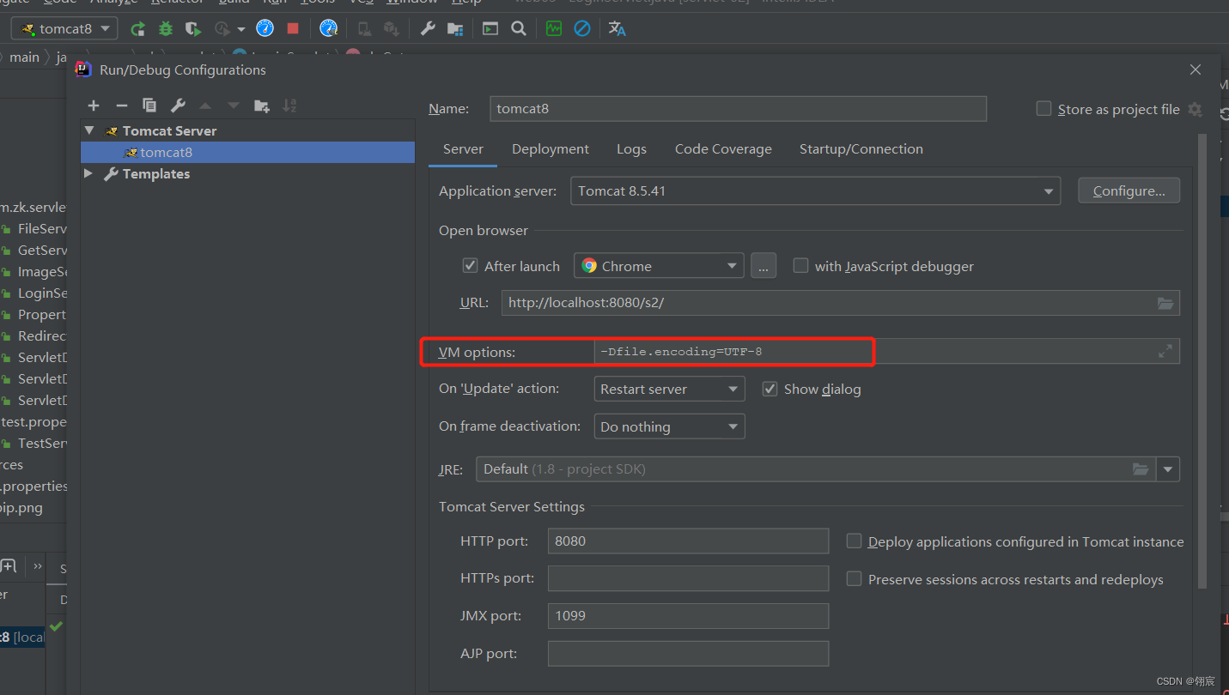Click the green waveform monitor icon
The width and height of the screenshot is (1229, 695).
(554, 29)
